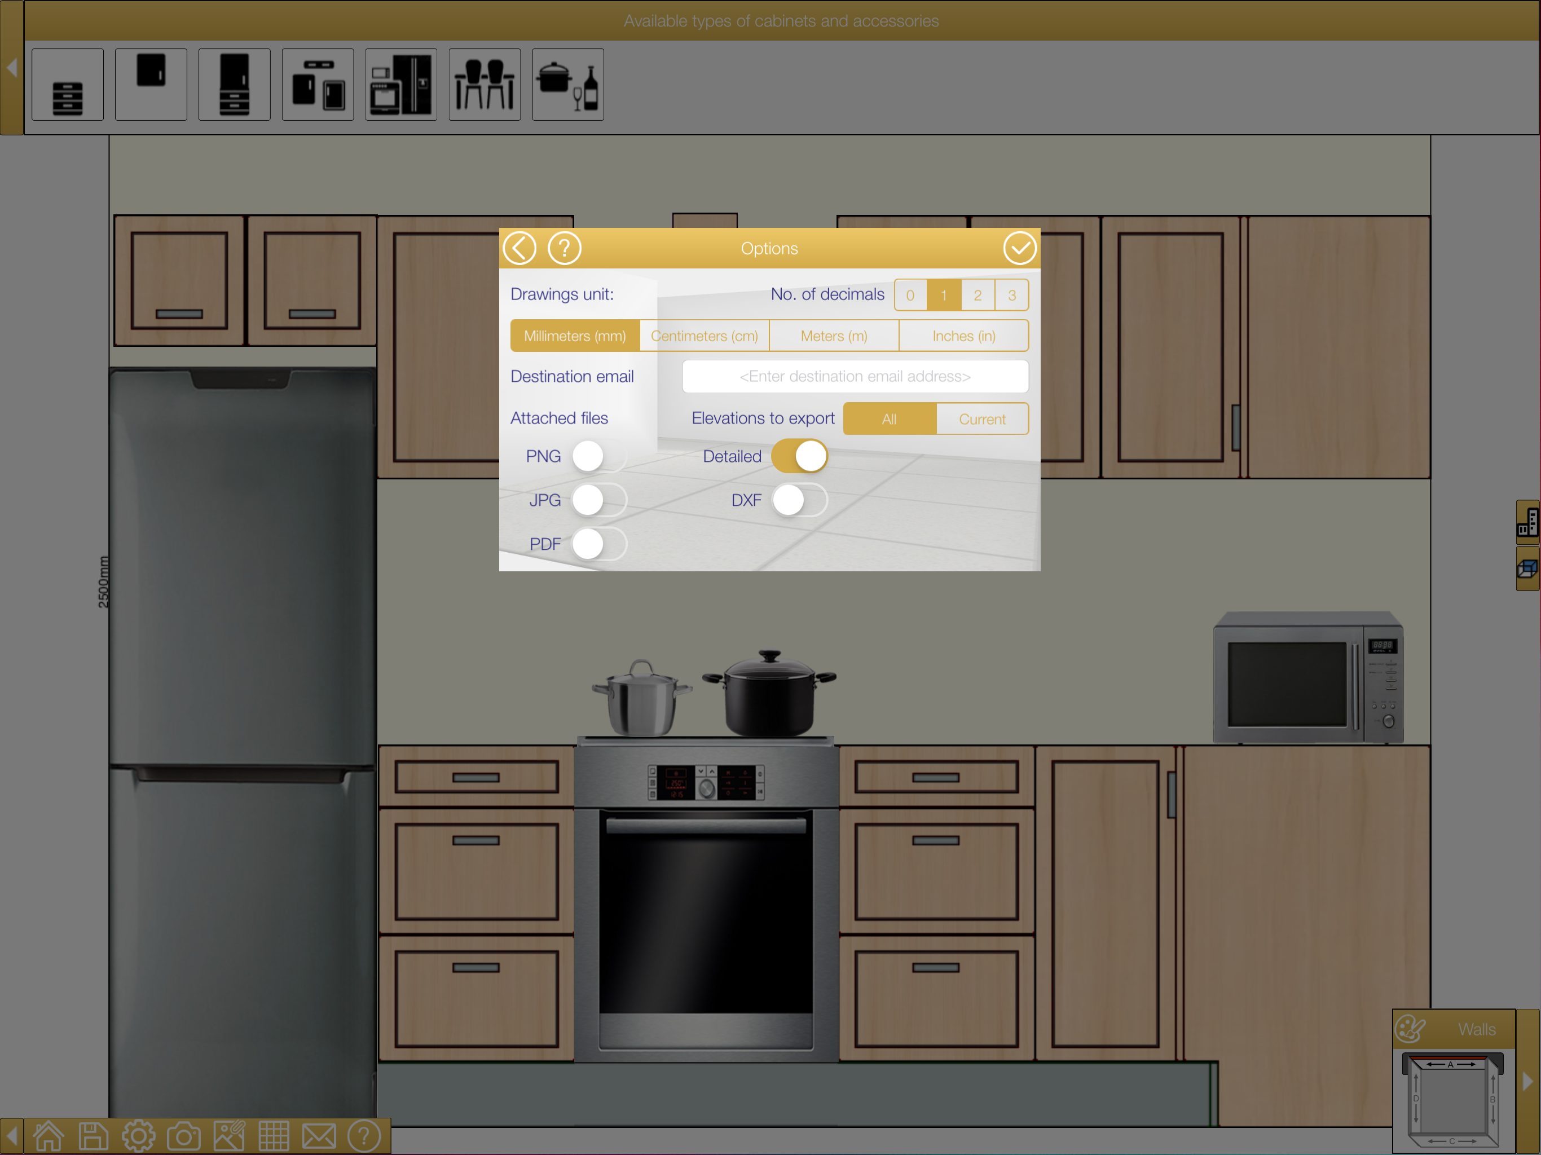Click the 3D view cube icon on the right edge

(x=1528, y=568)
